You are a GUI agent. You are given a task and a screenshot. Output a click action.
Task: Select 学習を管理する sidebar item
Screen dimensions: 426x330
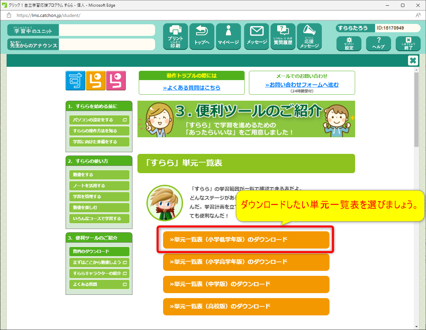click(x=99, y=197)
